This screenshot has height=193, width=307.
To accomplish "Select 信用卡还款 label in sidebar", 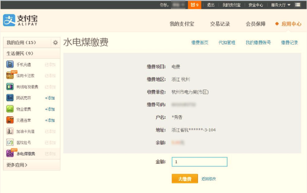I will (x=26, y=76).
